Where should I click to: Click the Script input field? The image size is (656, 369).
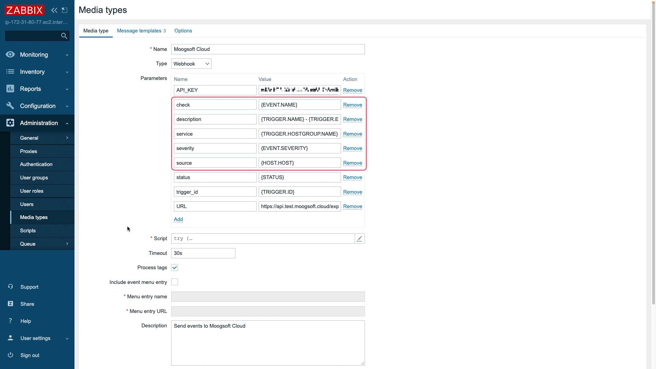[263, 238]
